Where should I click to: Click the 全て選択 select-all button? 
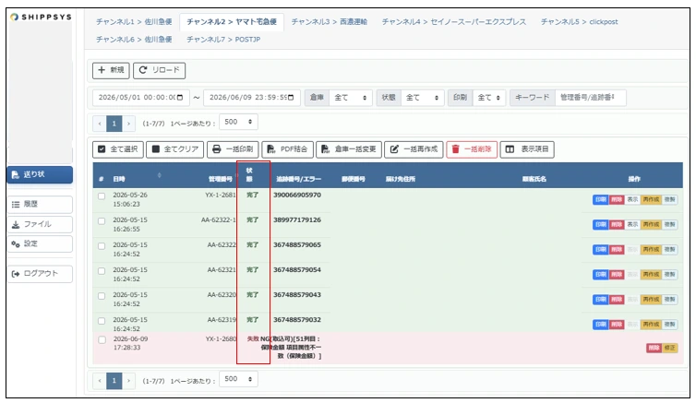click(118, 149)
